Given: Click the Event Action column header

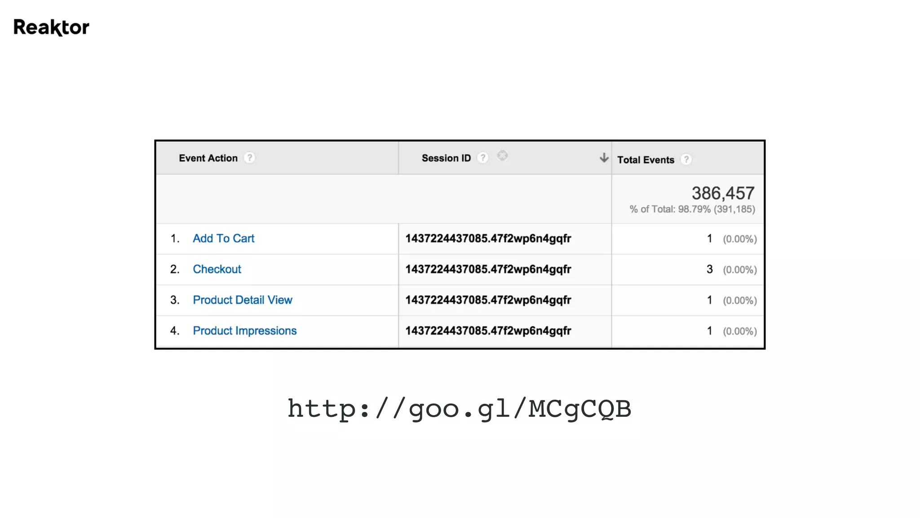Looking at the screenshot, I should coord(208,158).
